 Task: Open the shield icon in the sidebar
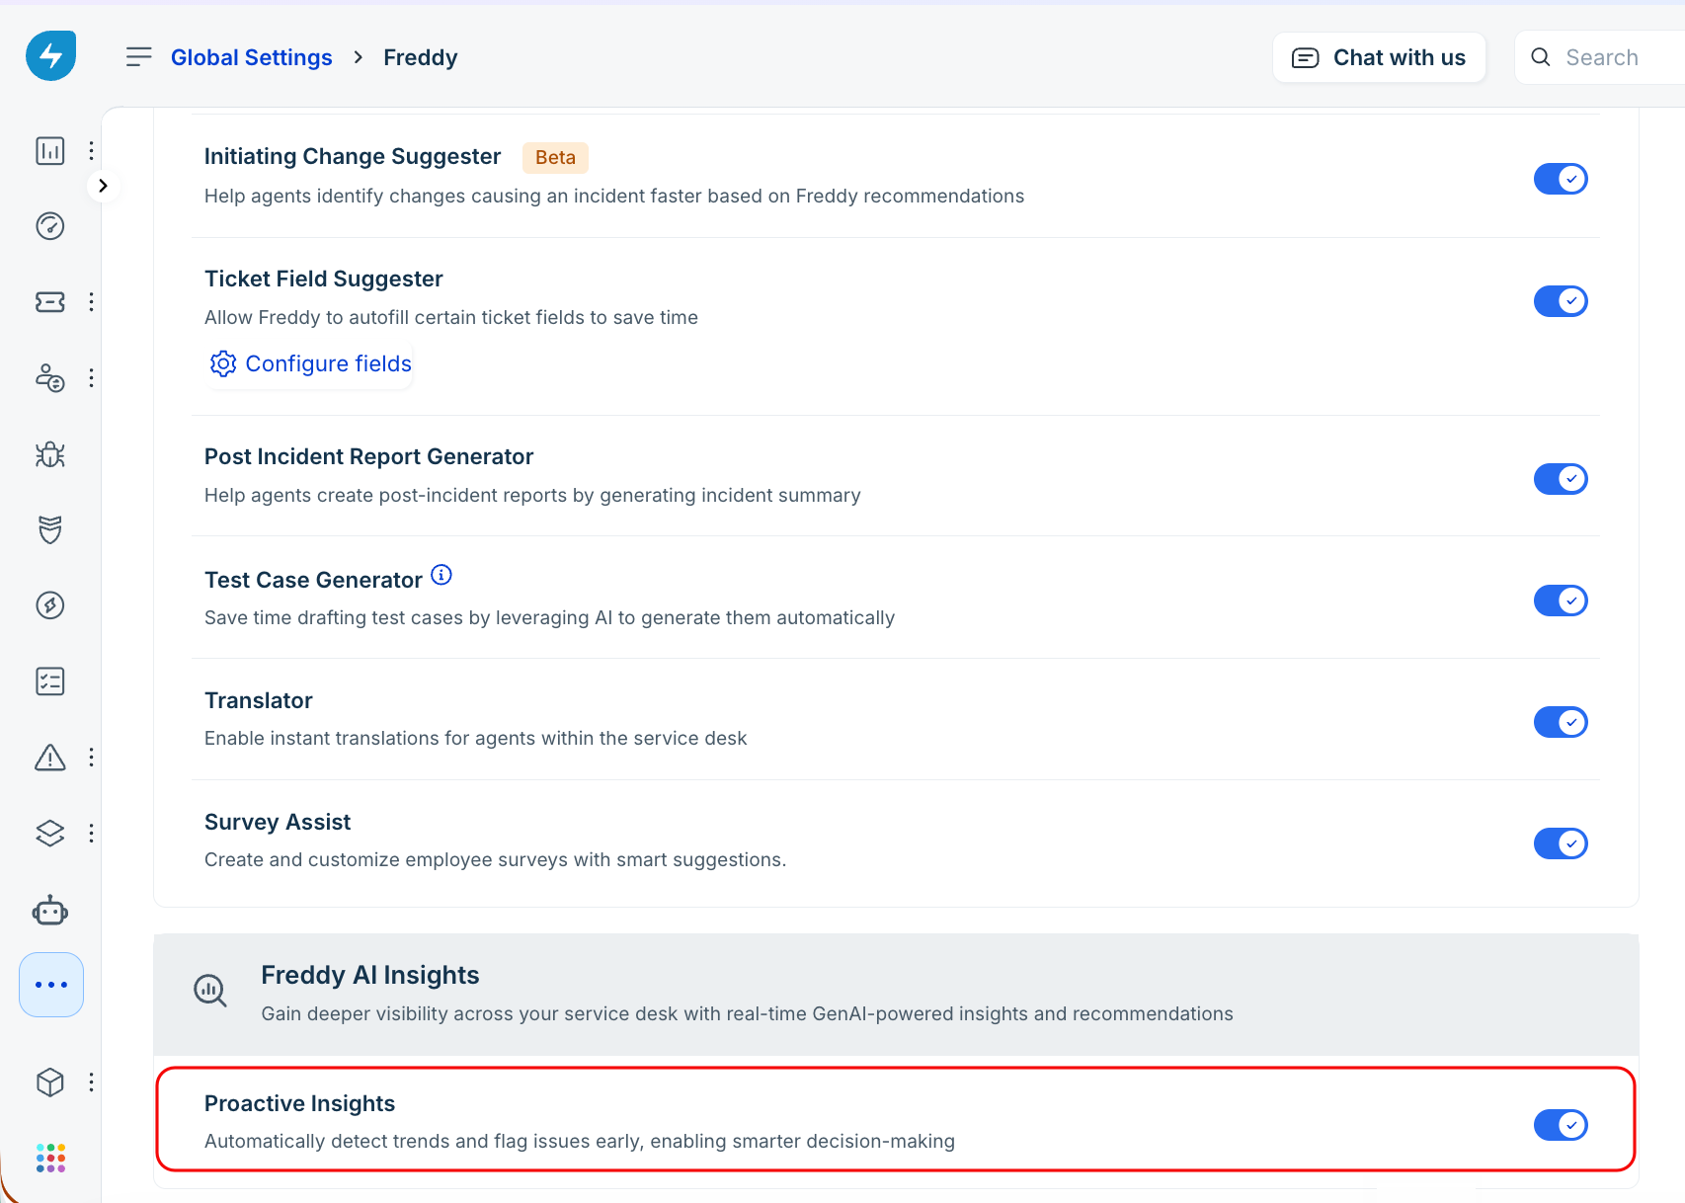pyautogui.click(x=50, y=529)
